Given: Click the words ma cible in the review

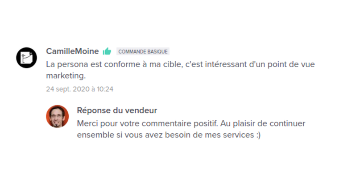Looking at the screenshot, I should [x=166, y=64].
